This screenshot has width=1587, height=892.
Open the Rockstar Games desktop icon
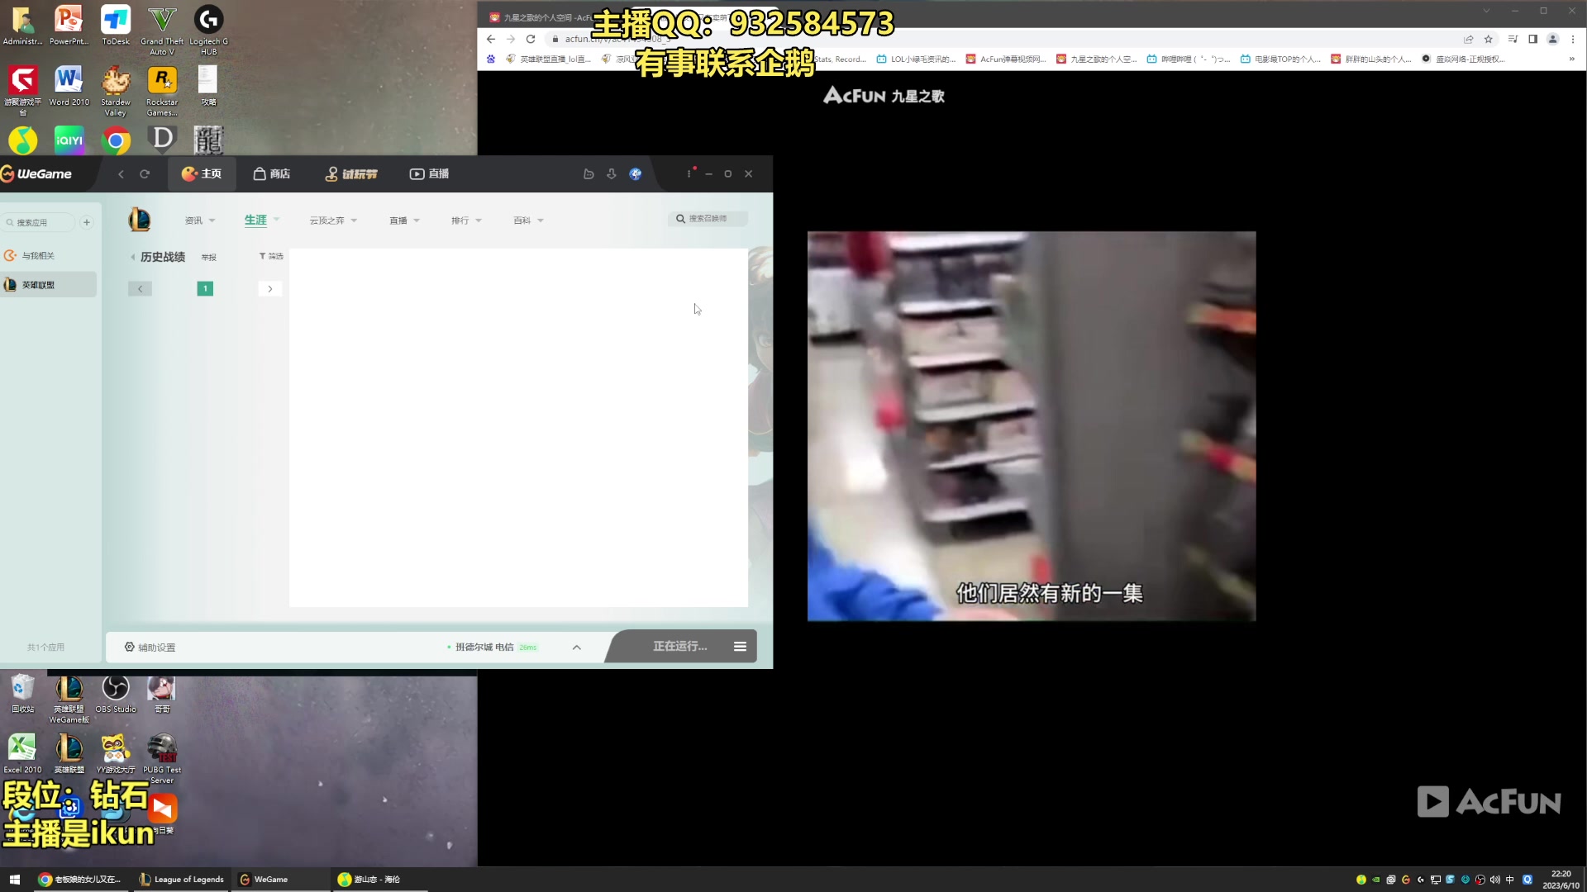162,92
